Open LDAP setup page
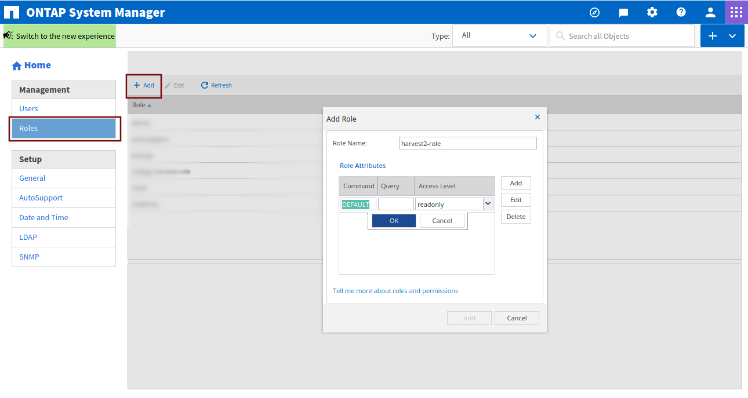Image resolution: width=748 pixels, height=398 pixels. click(64, 238)
